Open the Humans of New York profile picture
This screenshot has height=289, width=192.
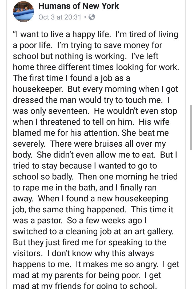[23, 11]
